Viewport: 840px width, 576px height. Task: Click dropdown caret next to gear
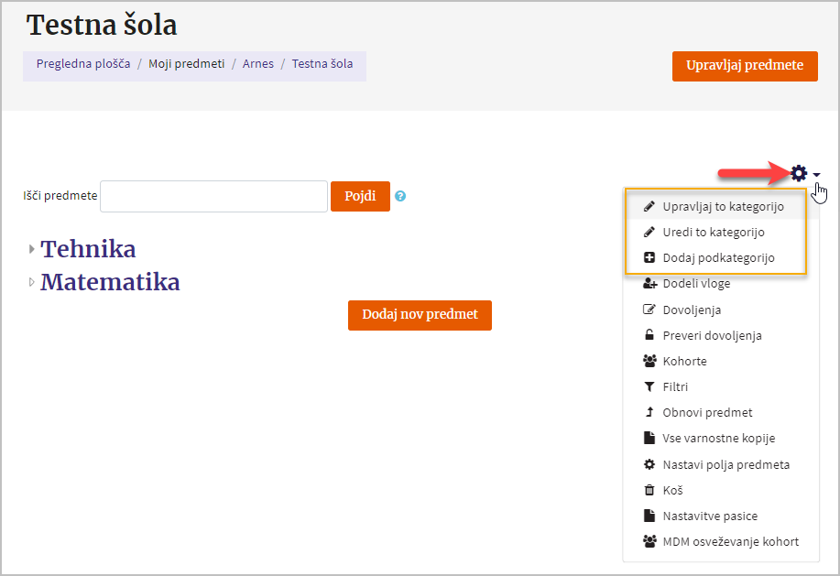coord(816,174)
